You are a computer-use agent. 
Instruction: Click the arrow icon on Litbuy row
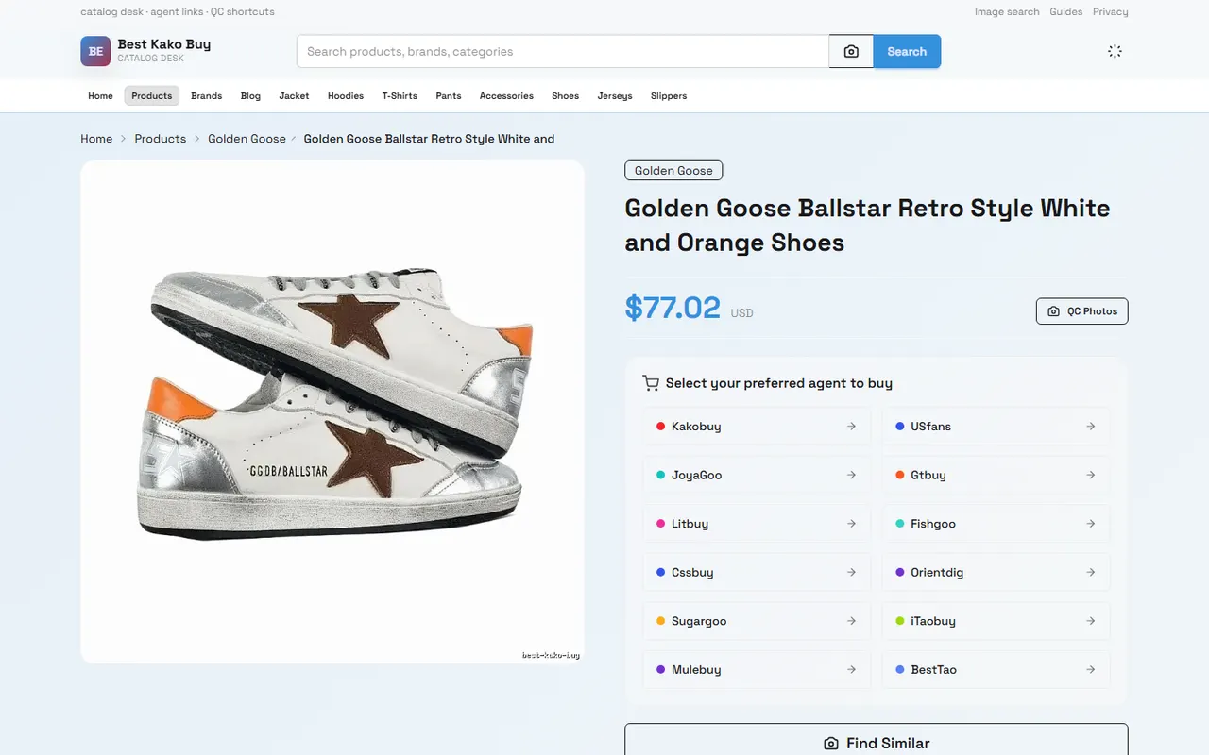(x=851, y=524)
